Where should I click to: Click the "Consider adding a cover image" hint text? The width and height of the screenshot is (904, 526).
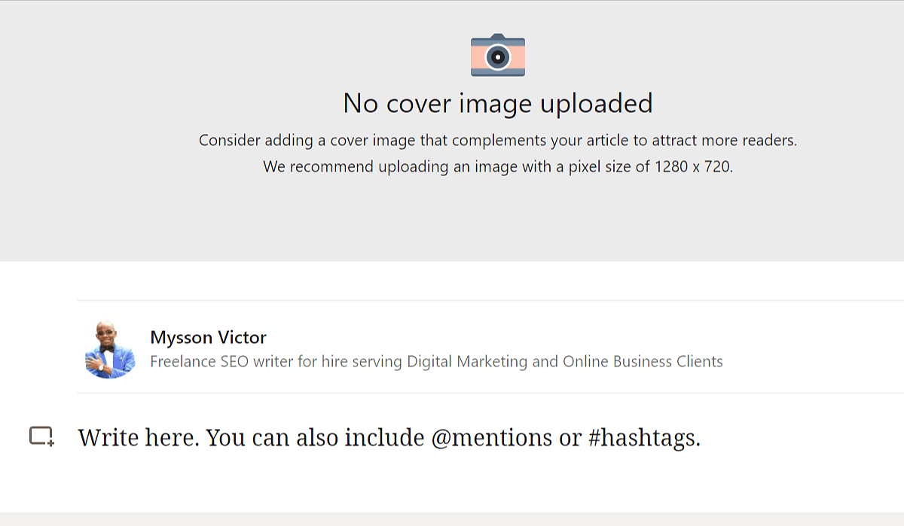[498, 140]
